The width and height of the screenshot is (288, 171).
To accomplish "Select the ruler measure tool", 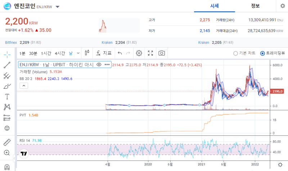I will (x=7, y=142).
